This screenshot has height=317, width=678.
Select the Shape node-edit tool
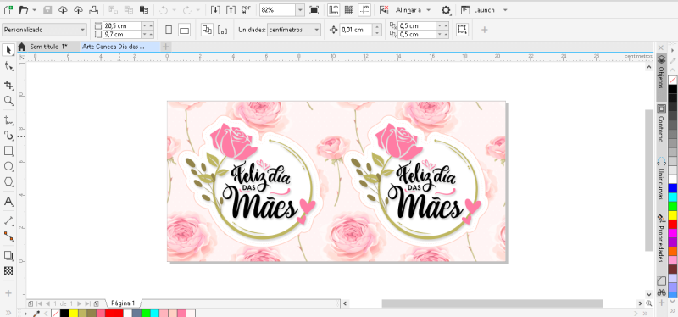[8, 66]
